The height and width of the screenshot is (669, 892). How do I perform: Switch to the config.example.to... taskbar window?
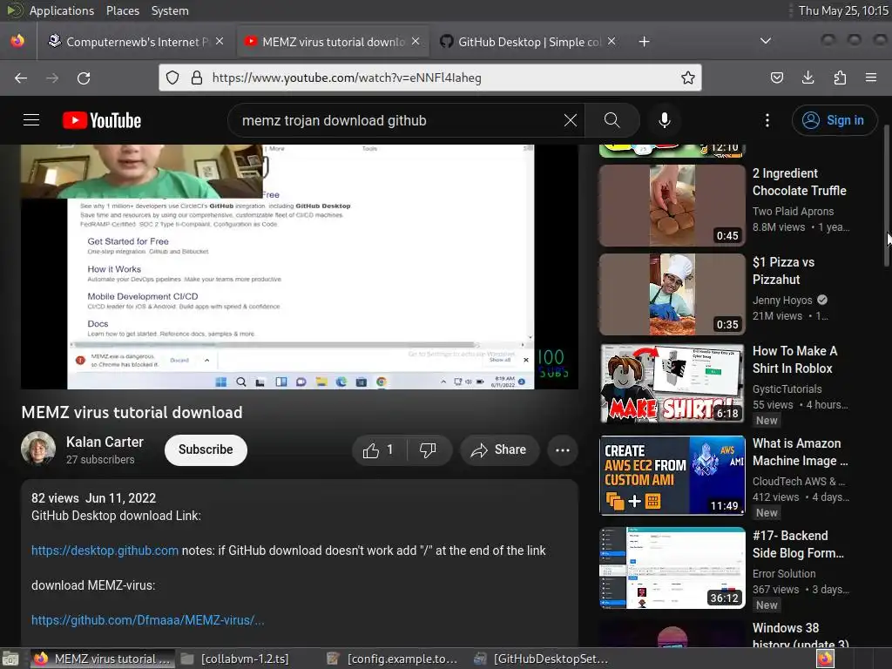tap(393, 659)
